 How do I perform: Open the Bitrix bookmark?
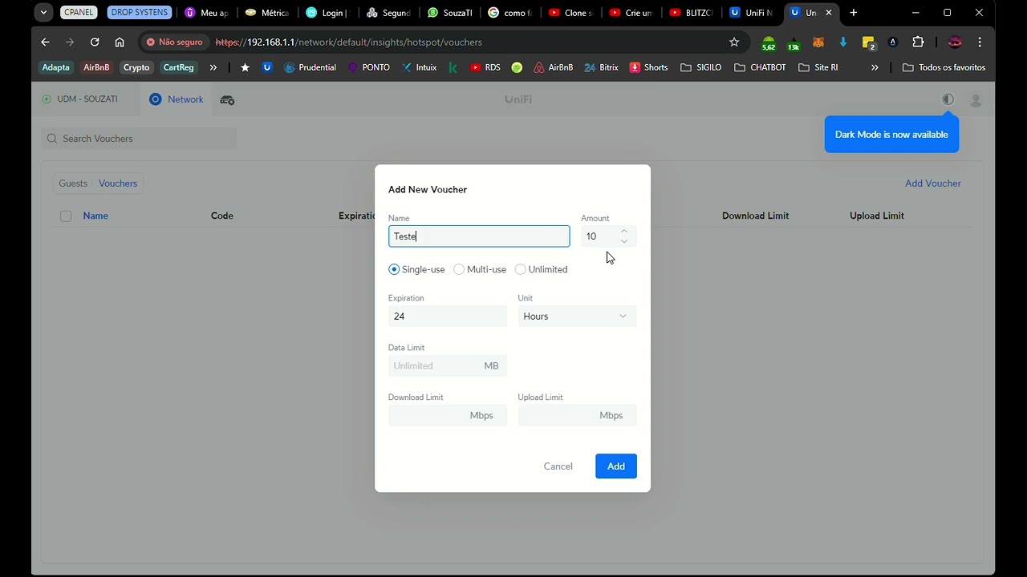click(601, 67)
